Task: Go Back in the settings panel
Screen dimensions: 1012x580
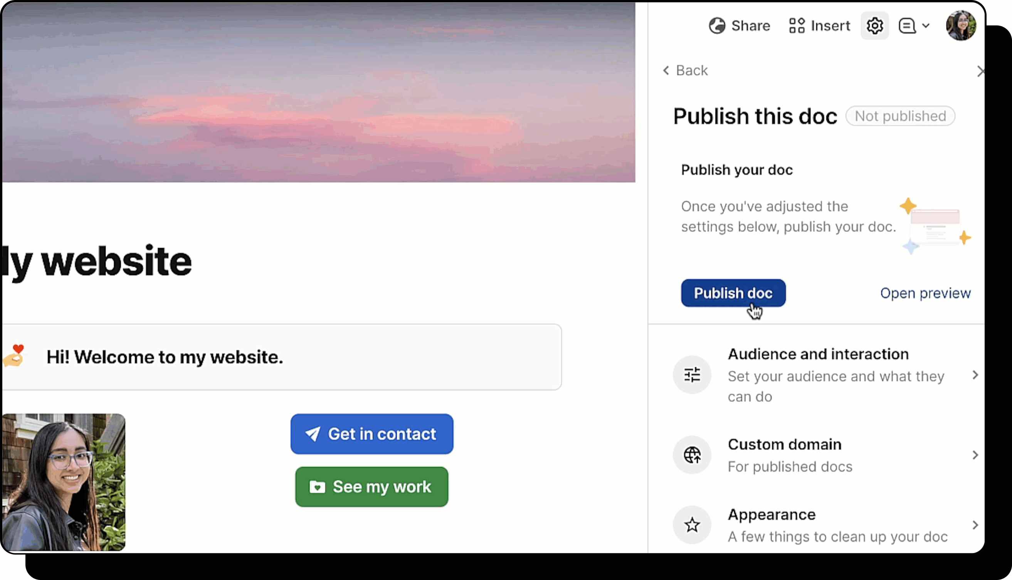Action: point(685,70)
